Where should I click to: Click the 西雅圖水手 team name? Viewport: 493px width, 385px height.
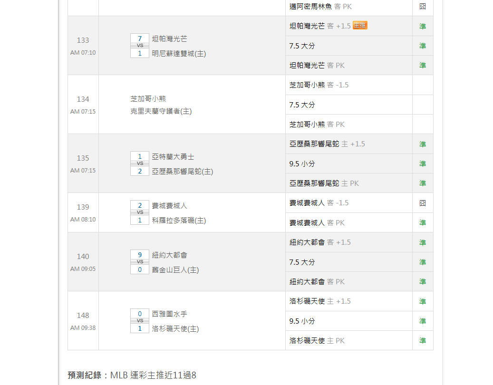tap(169, 314)
